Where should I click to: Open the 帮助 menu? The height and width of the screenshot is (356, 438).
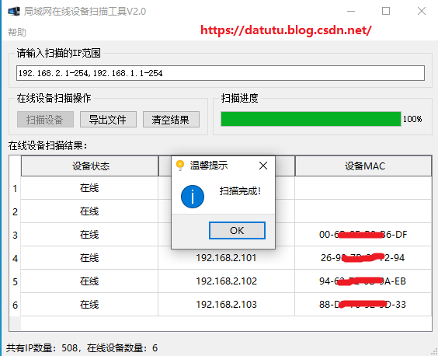(x=17, y=33)
